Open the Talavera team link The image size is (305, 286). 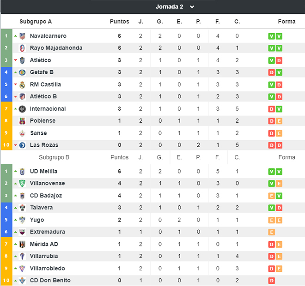pyautogui.click(x=42, y=208)
